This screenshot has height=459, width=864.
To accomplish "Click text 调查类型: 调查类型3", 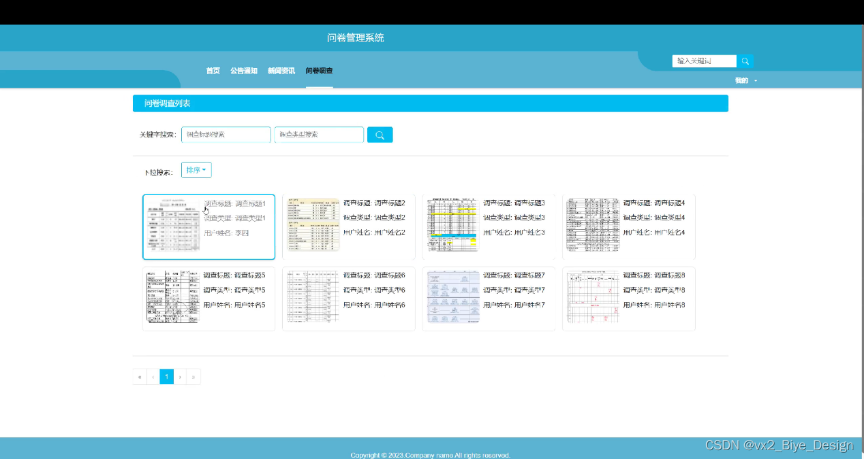I will pyautogui.click(x=514, y=218).
